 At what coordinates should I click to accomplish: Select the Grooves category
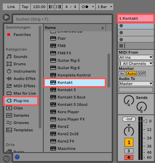(17, 123)
